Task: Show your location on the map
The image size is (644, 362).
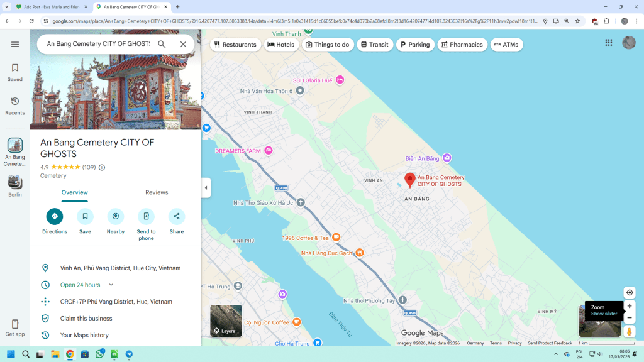Action: [629, 293]
